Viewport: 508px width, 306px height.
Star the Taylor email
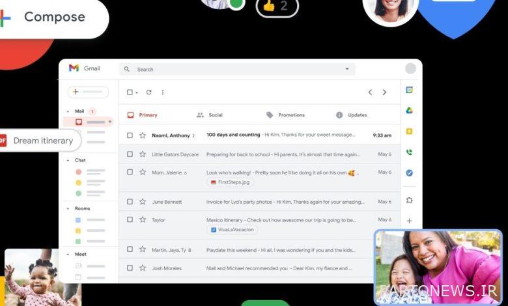(143, 219)
